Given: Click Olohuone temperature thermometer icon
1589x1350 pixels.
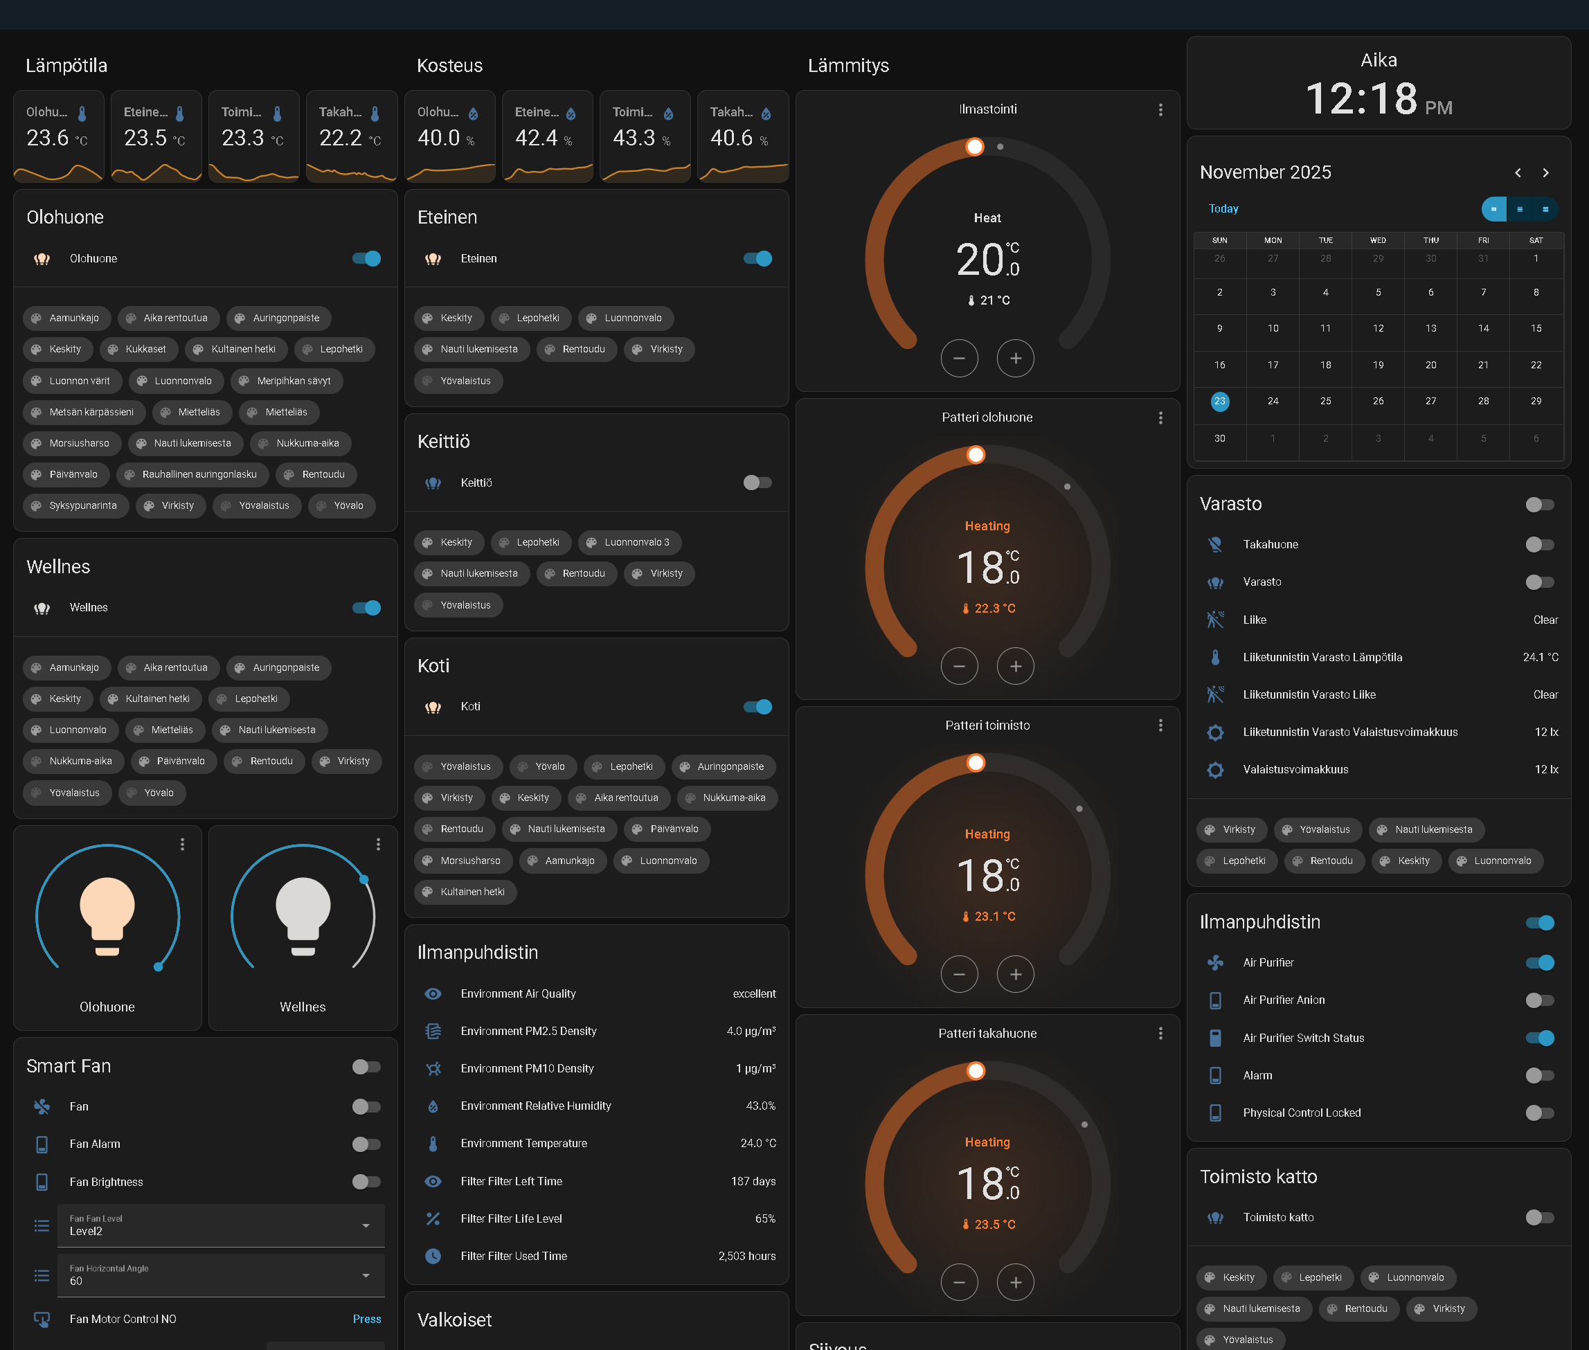Looking at the screenshot, I should pyautogui.click(x=82, y=114).
